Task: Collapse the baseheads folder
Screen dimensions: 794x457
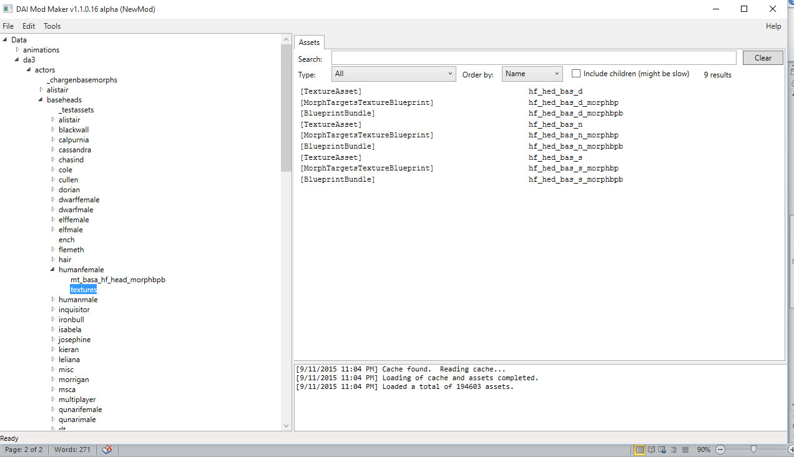Action: click(41, 100)
